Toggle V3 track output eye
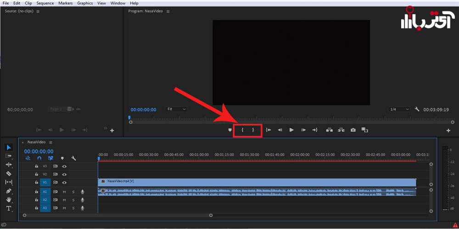Viewport: 459px width, 229px height. (x=64, y=166)
